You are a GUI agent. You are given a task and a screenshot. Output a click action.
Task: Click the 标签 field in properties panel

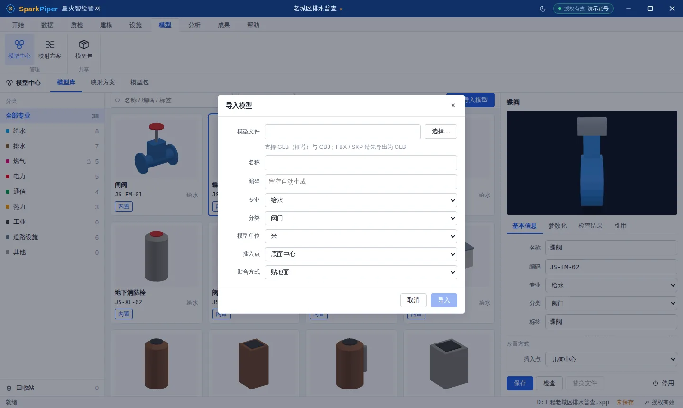tap(611, 322)
